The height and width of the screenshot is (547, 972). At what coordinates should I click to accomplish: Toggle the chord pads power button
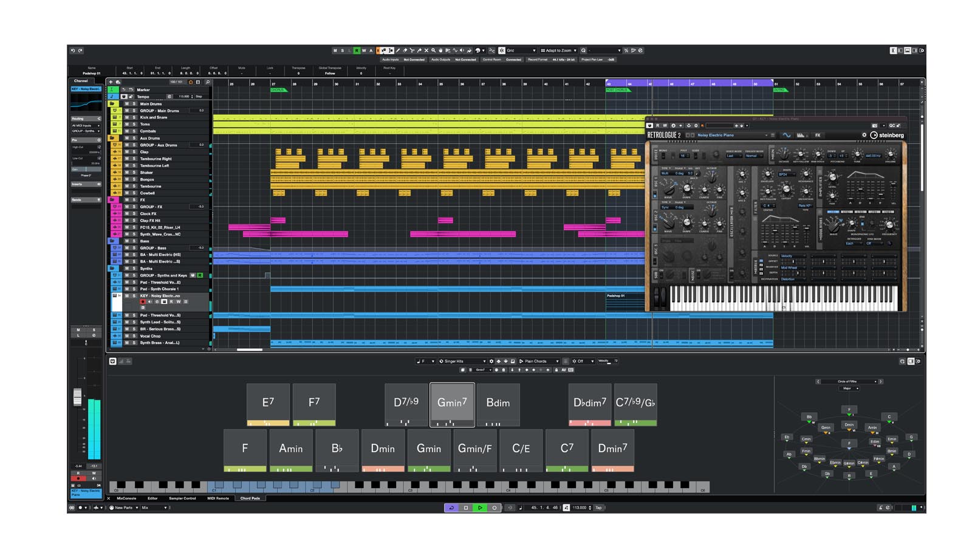112,361
